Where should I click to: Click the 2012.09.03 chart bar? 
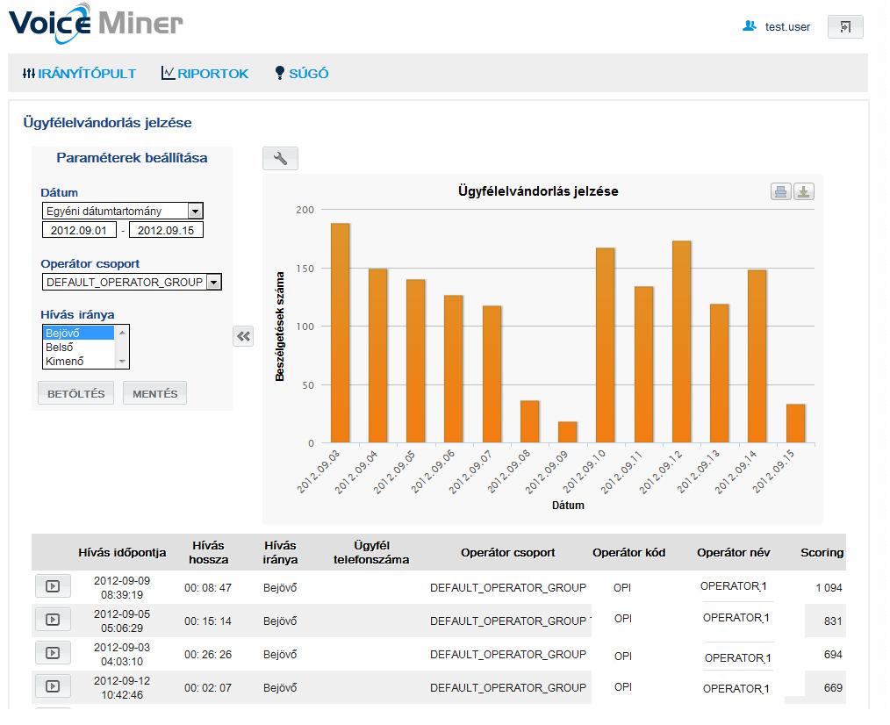[x=340, y=334]
